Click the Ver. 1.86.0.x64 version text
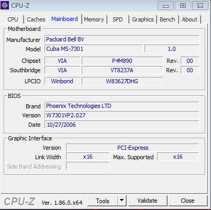 pyautogui.click(x=62, y=203)
